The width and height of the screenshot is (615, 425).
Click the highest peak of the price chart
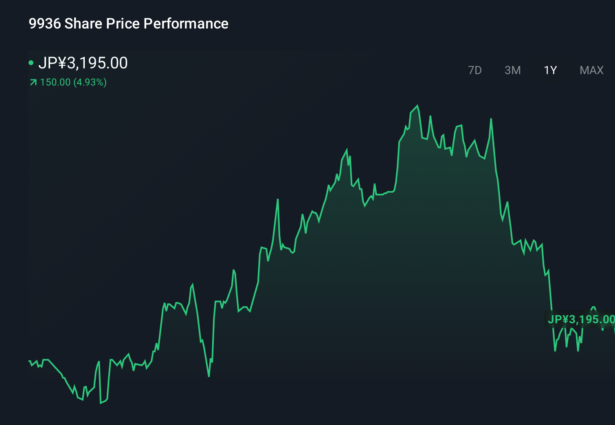(x=417, y=105)
